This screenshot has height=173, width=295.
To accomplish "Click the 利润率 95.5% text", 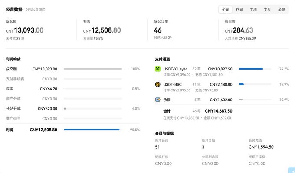I will pyautogui.click(x=93, y=38).
